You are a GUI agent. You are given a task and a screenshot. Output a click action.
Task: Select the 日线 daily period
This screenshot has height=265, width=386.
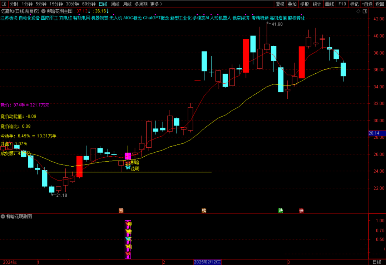pos(103,4)
